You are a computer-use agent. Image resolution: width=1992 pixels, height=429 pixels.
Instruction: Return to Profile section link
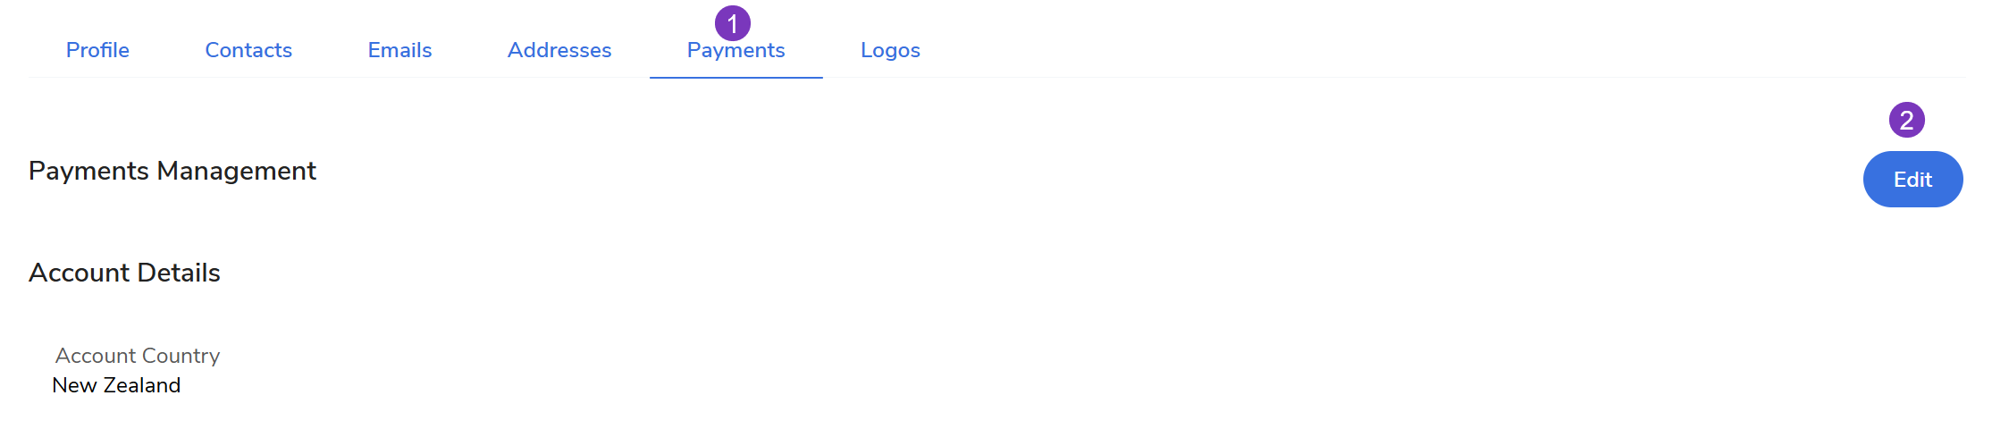97,50
